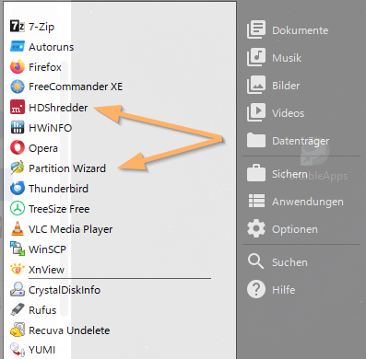This screenshot has height=359, width=366.
Task: Open HDShredder with its red icon
Action: tap(18, 107)
